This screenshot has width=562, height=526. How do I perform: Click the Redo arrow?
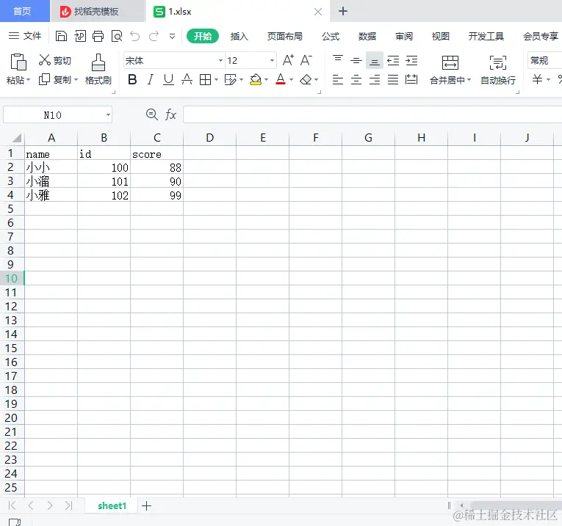click(154, 36)
